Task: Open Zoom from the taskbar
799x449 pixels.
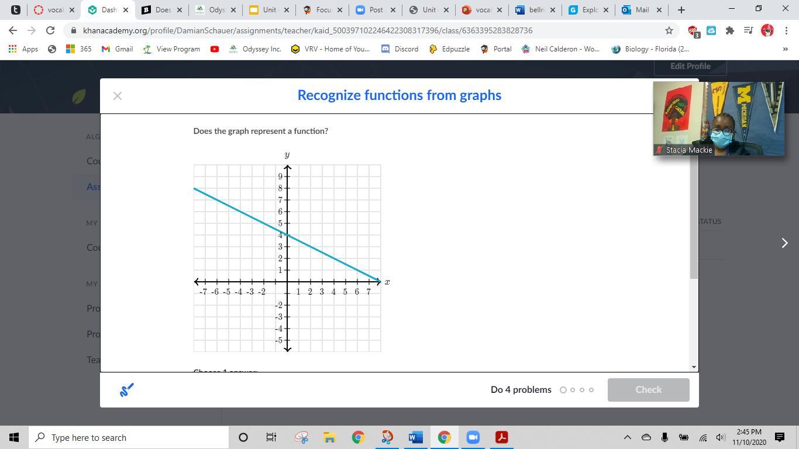Action: pyautogui.click(x=473, y=437)
